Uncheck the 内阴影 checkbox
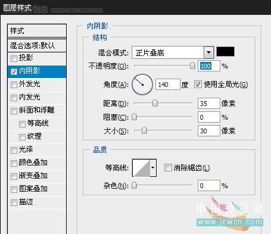Screen dimensions: 271x234 14,71
